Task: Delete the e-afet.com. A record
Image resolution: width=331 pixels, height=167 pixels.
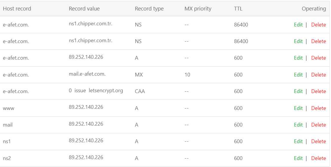Action: 319,58
